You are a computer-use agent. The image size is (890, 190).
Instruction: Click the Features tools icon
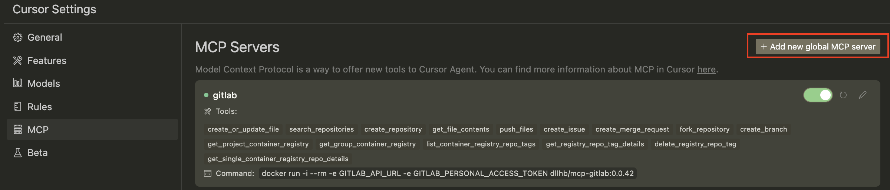click(17, 61)
